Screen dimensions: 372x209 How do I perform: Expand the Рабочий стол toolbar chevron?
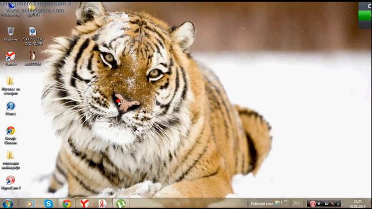pos(285,201)
